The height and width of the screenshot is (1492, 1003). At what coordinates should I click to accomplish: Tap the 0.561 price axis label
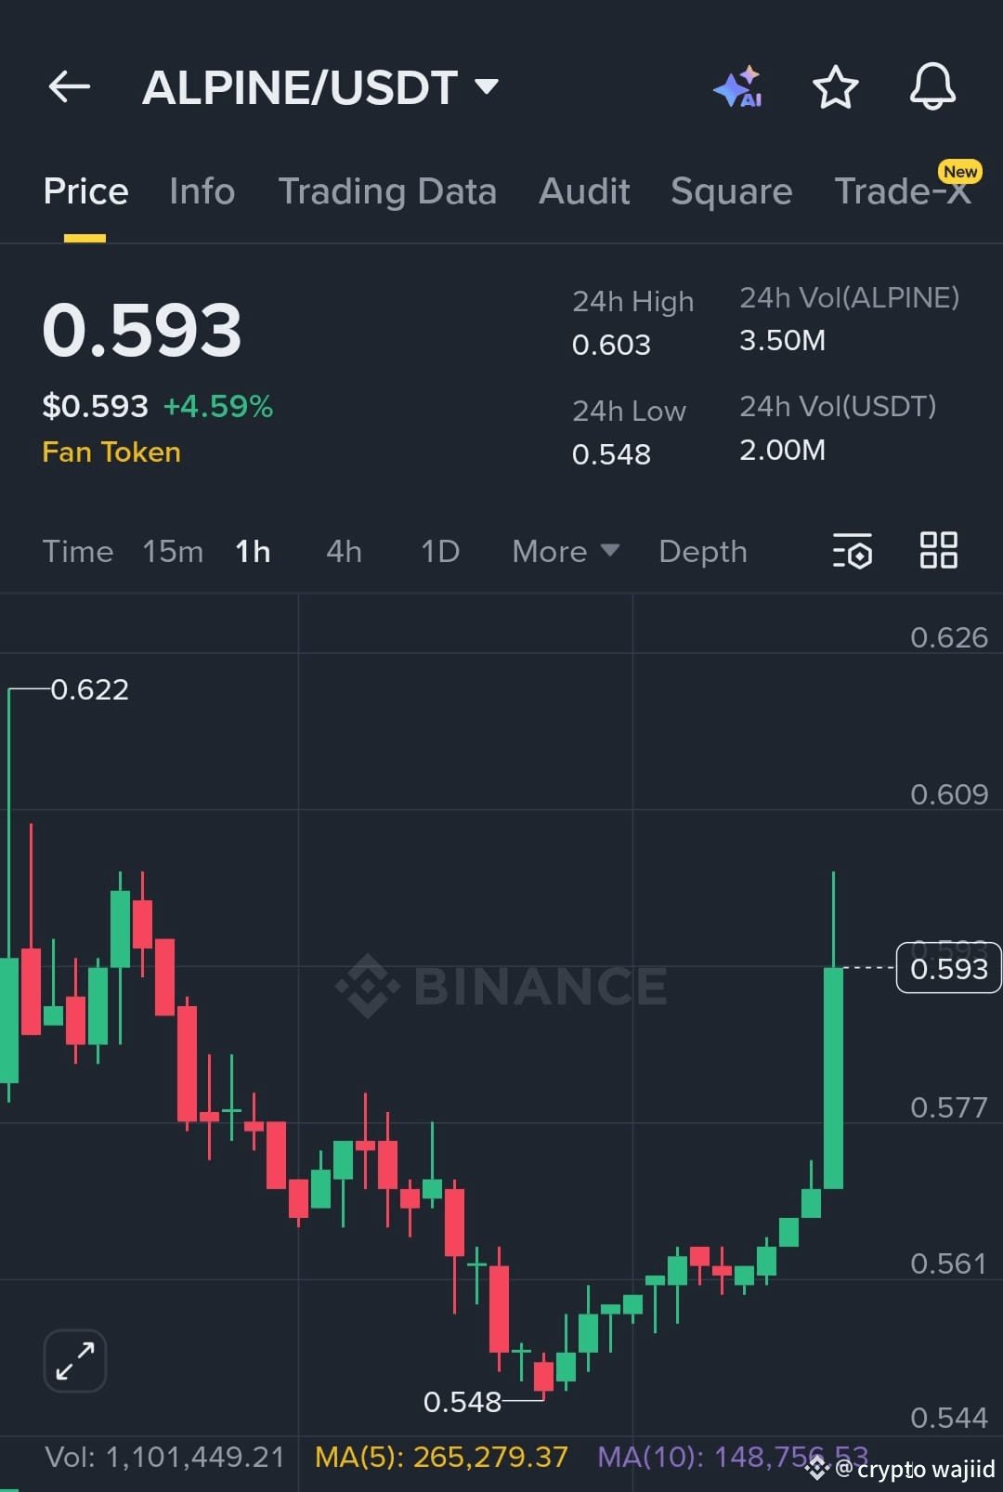[x=949, y=1263]
